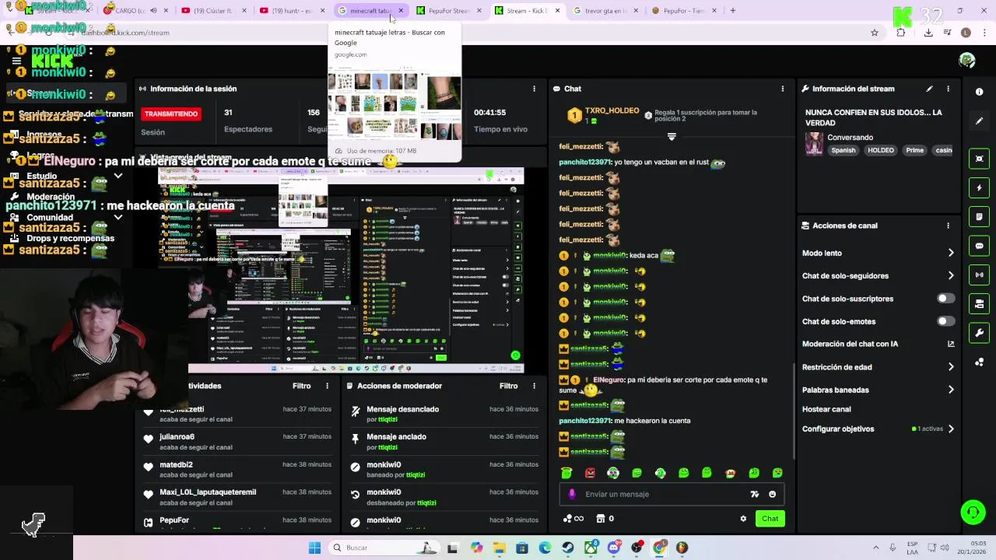Open ttiqtizi link under Mensaje anclado
This screenshot has width=996, height=560.
pos(388,447)
